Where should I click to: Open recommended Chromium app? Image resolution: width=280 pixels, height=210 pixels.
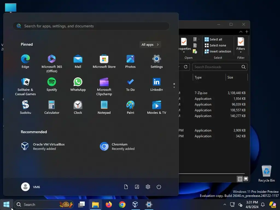click(117, 147)
